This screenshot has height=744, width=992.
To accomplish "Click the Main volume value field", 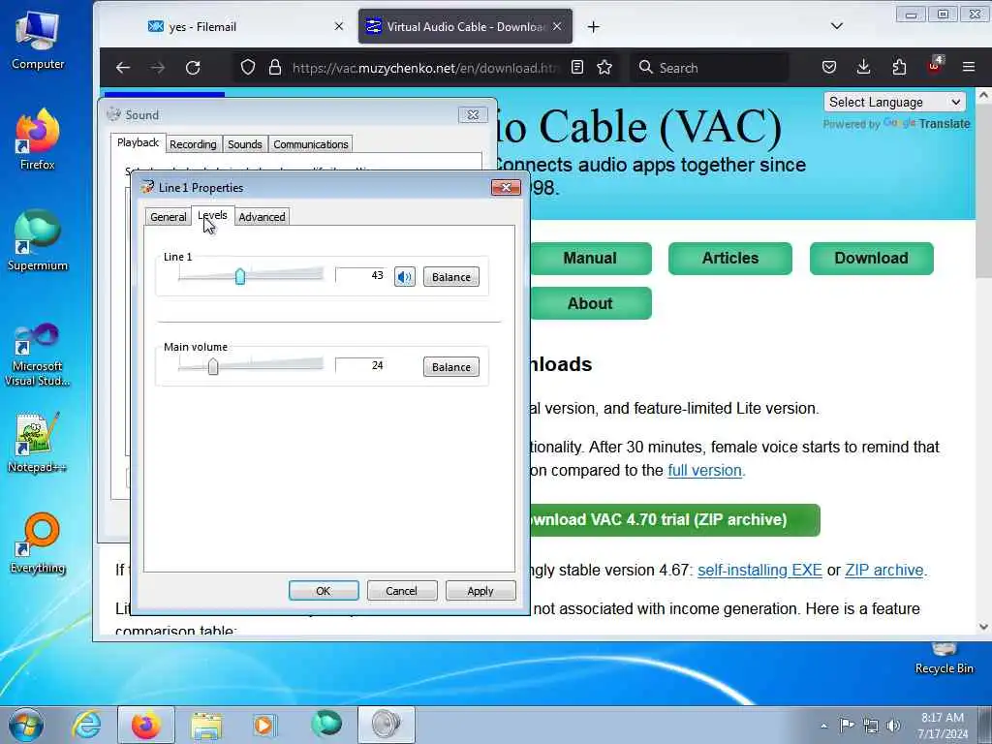I will [360, 365].
